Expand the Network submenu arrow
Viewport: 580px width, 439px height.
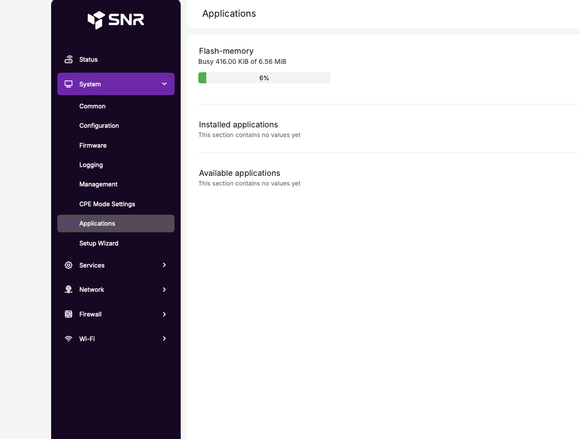click(164, 290)
